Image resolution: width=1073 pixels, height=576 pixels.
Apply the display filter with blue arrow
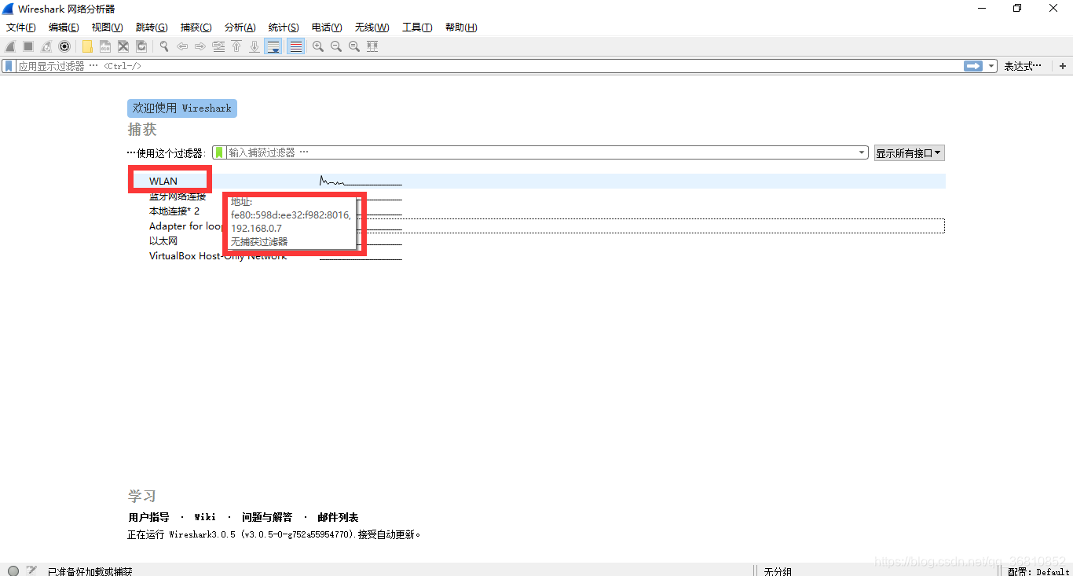coord(973,66)
